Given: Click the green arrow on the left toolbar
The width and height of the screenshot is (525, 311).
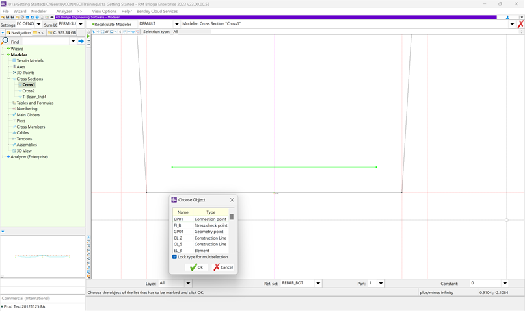Looking at the screenshot, I should [x=88, y=36].
